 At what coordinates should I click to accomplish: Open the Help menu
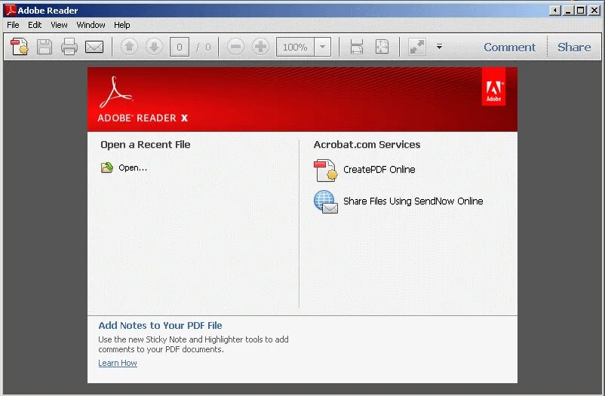(x=122, y=25)
